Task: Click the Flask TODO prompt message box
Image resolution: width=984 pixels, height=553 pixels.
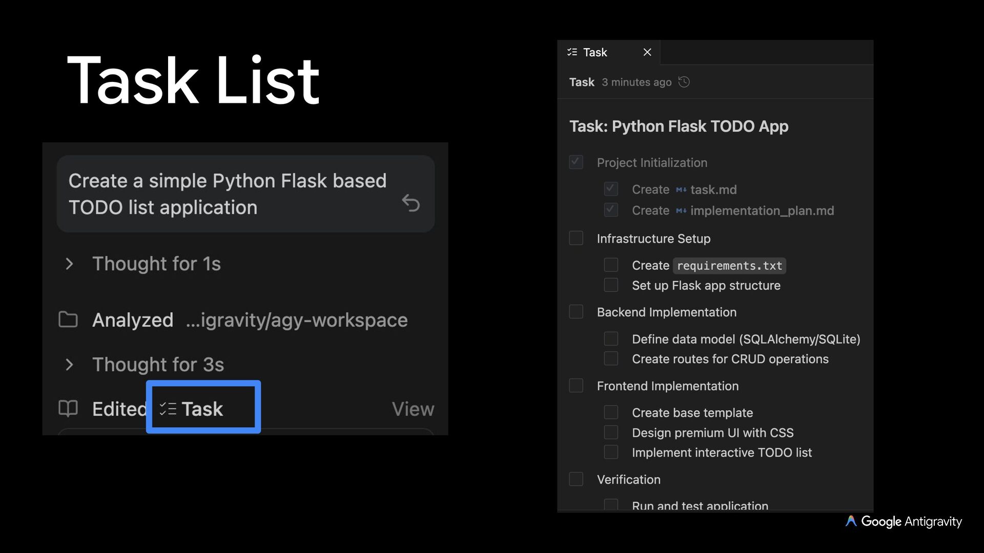Action: (x=228, y=194)
